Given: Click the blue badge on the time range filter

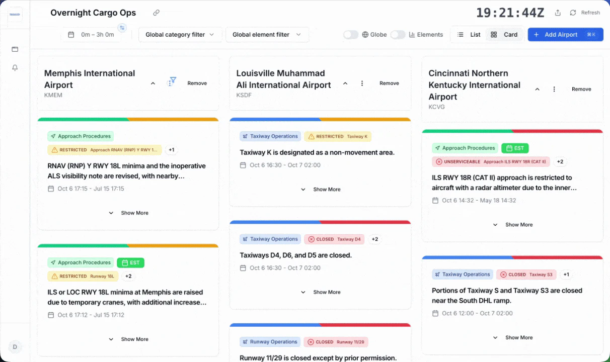Looking at the screenshot, I should pyautogui.click(x=121, y=29).
